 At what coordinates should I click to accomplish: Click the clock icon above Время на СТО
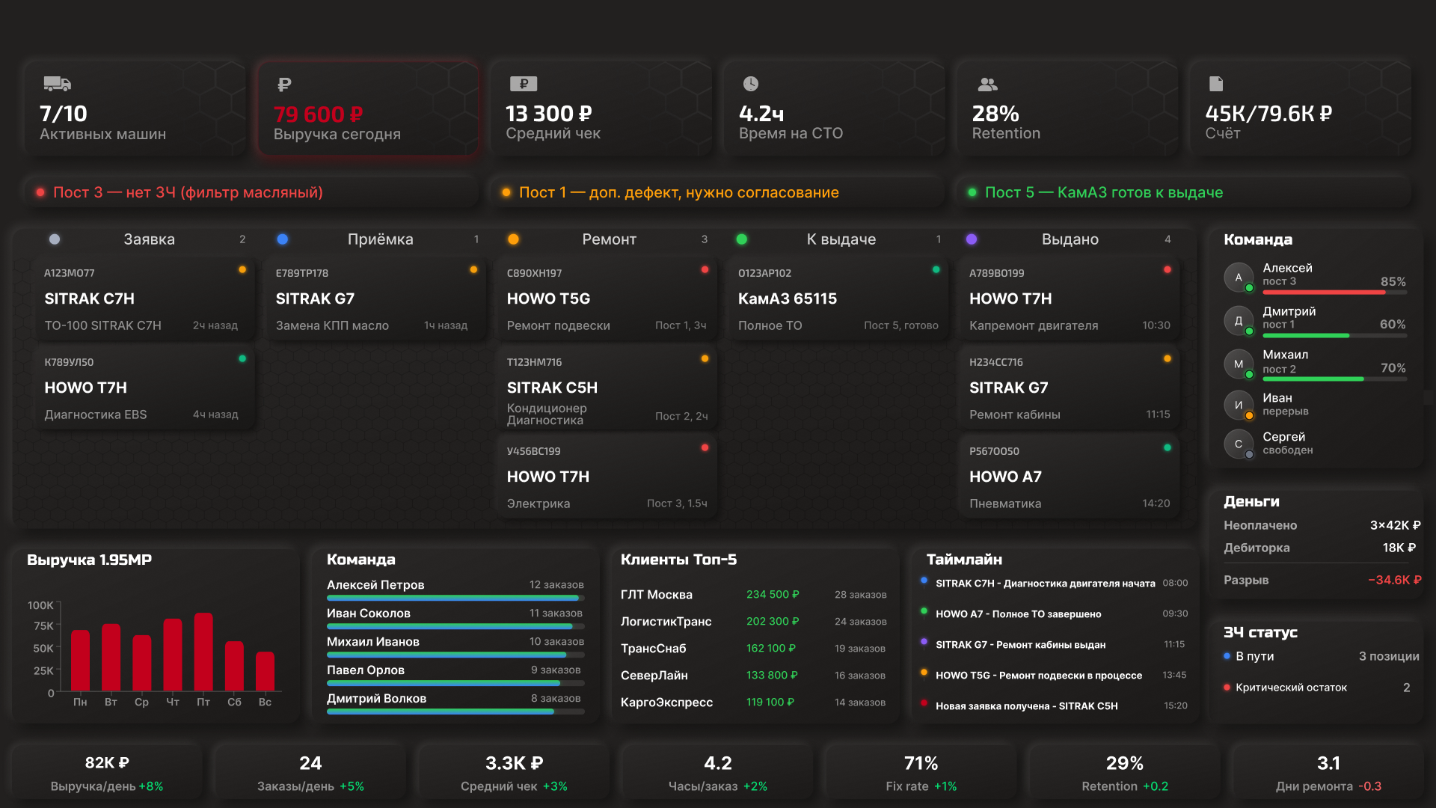751,84
